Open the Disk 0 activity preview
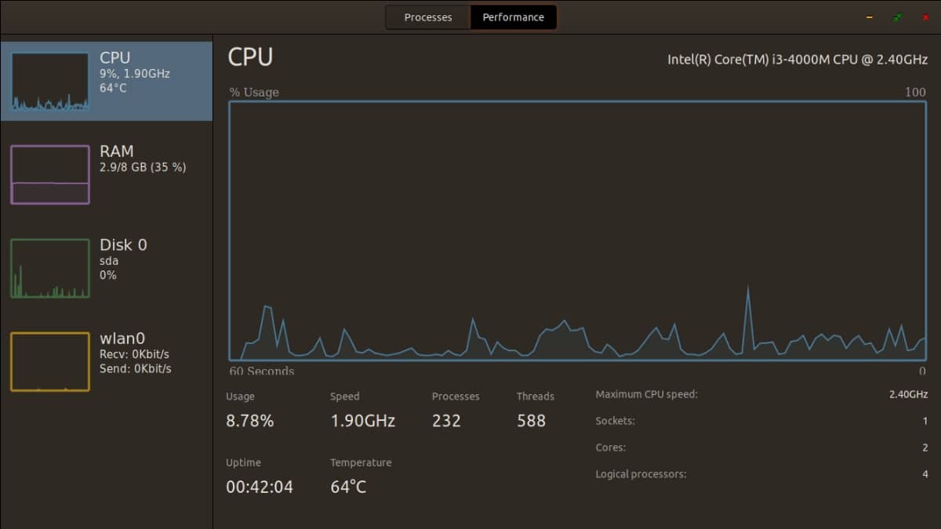The height and width of the screenshot is (529, 941). [x=49, y=267]
